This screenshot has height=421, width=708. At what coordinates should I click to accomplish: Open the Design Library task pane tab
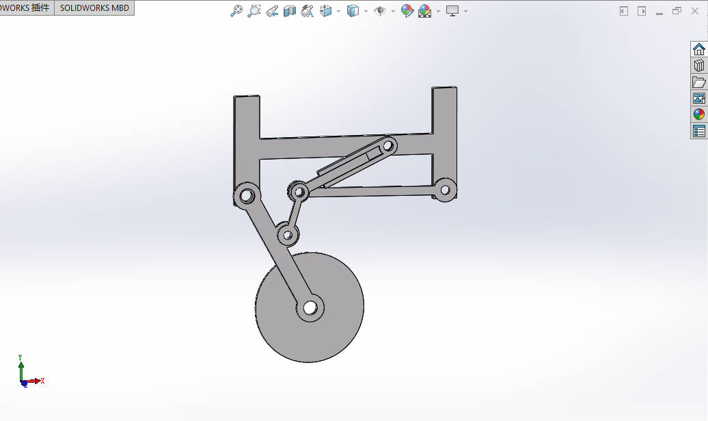(699, 66)
